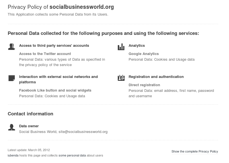The height and width of the screenshot is (163, 229).
Task: Click Interaction with external social networks heading
Action: 58,77
